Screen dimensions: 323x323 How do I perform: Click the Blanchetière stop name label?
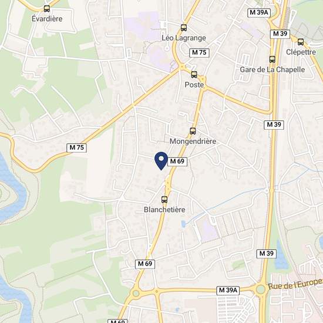(164, 210)
